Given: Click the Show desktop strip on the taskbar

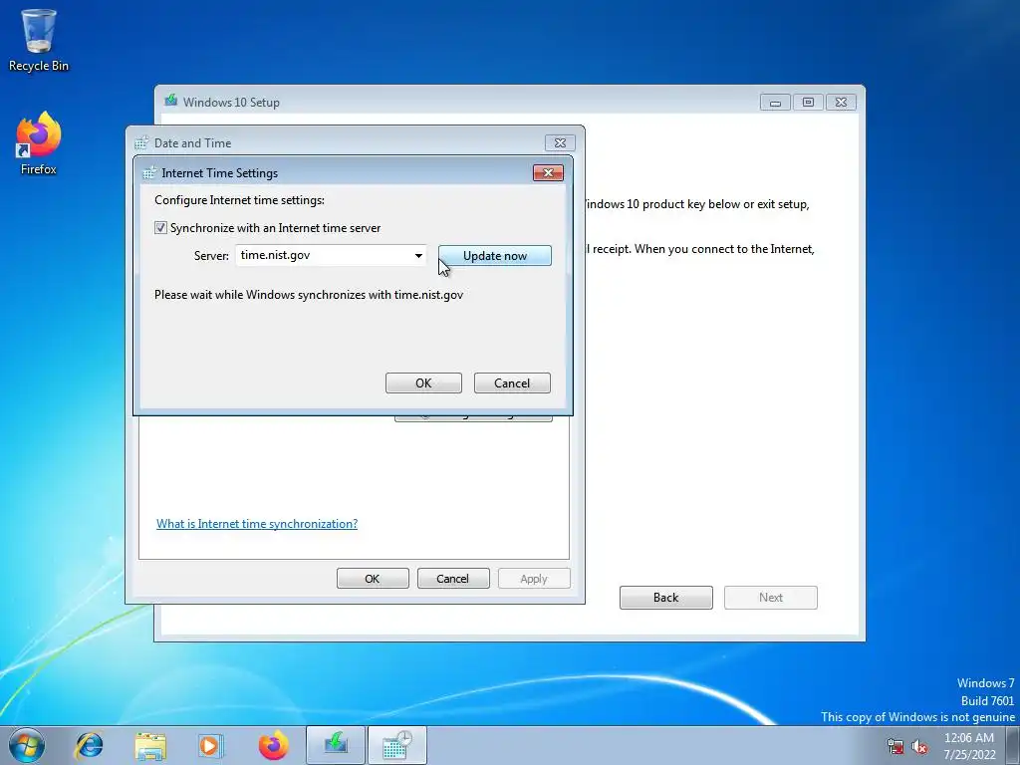Looking at the screenshot, I should click(x=1013, y=745).
